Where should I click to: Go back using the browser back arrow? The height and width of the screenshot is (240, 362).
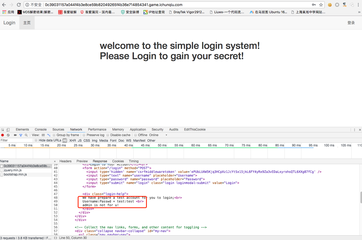(4, 5)
